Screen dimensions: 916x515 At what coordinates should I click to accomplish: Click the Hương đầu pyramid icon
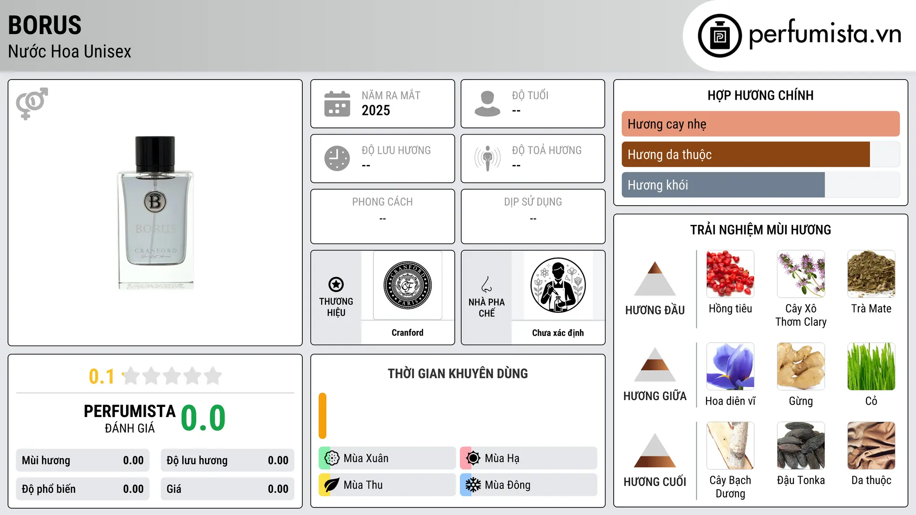click(655, 279)
